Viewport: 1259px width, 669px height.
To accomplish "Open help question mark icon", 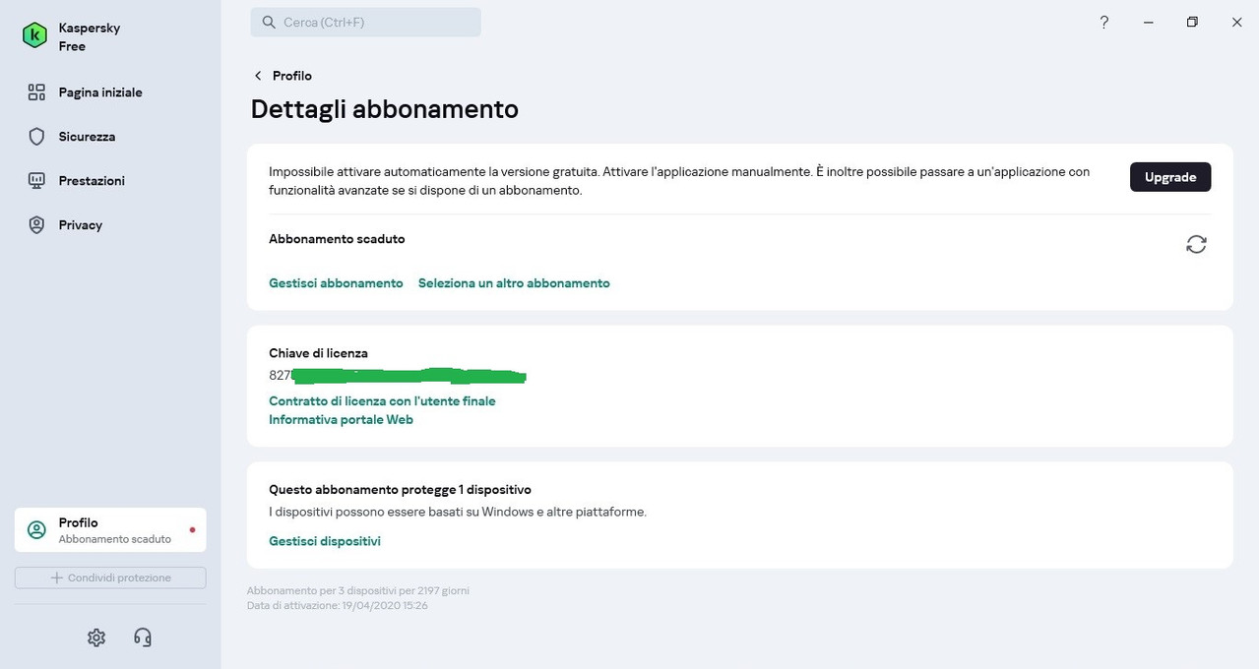I will pyautogui.click(x=1104, y=22).
